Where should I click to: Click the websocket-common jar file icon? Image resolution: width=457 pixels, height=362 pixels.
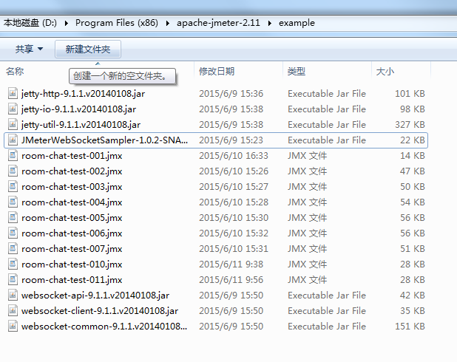[x=13, y=327]
